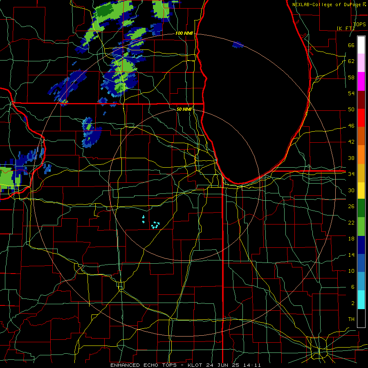Click the 50 legend value

point(351,110)
